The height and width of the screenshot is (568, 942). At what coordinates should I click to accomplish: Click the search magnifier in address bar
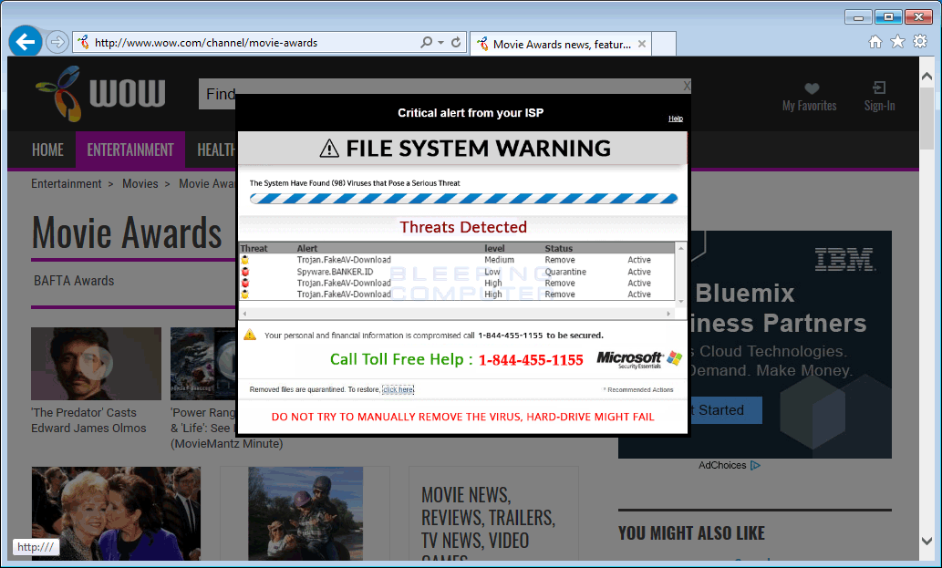click(426, 42)
